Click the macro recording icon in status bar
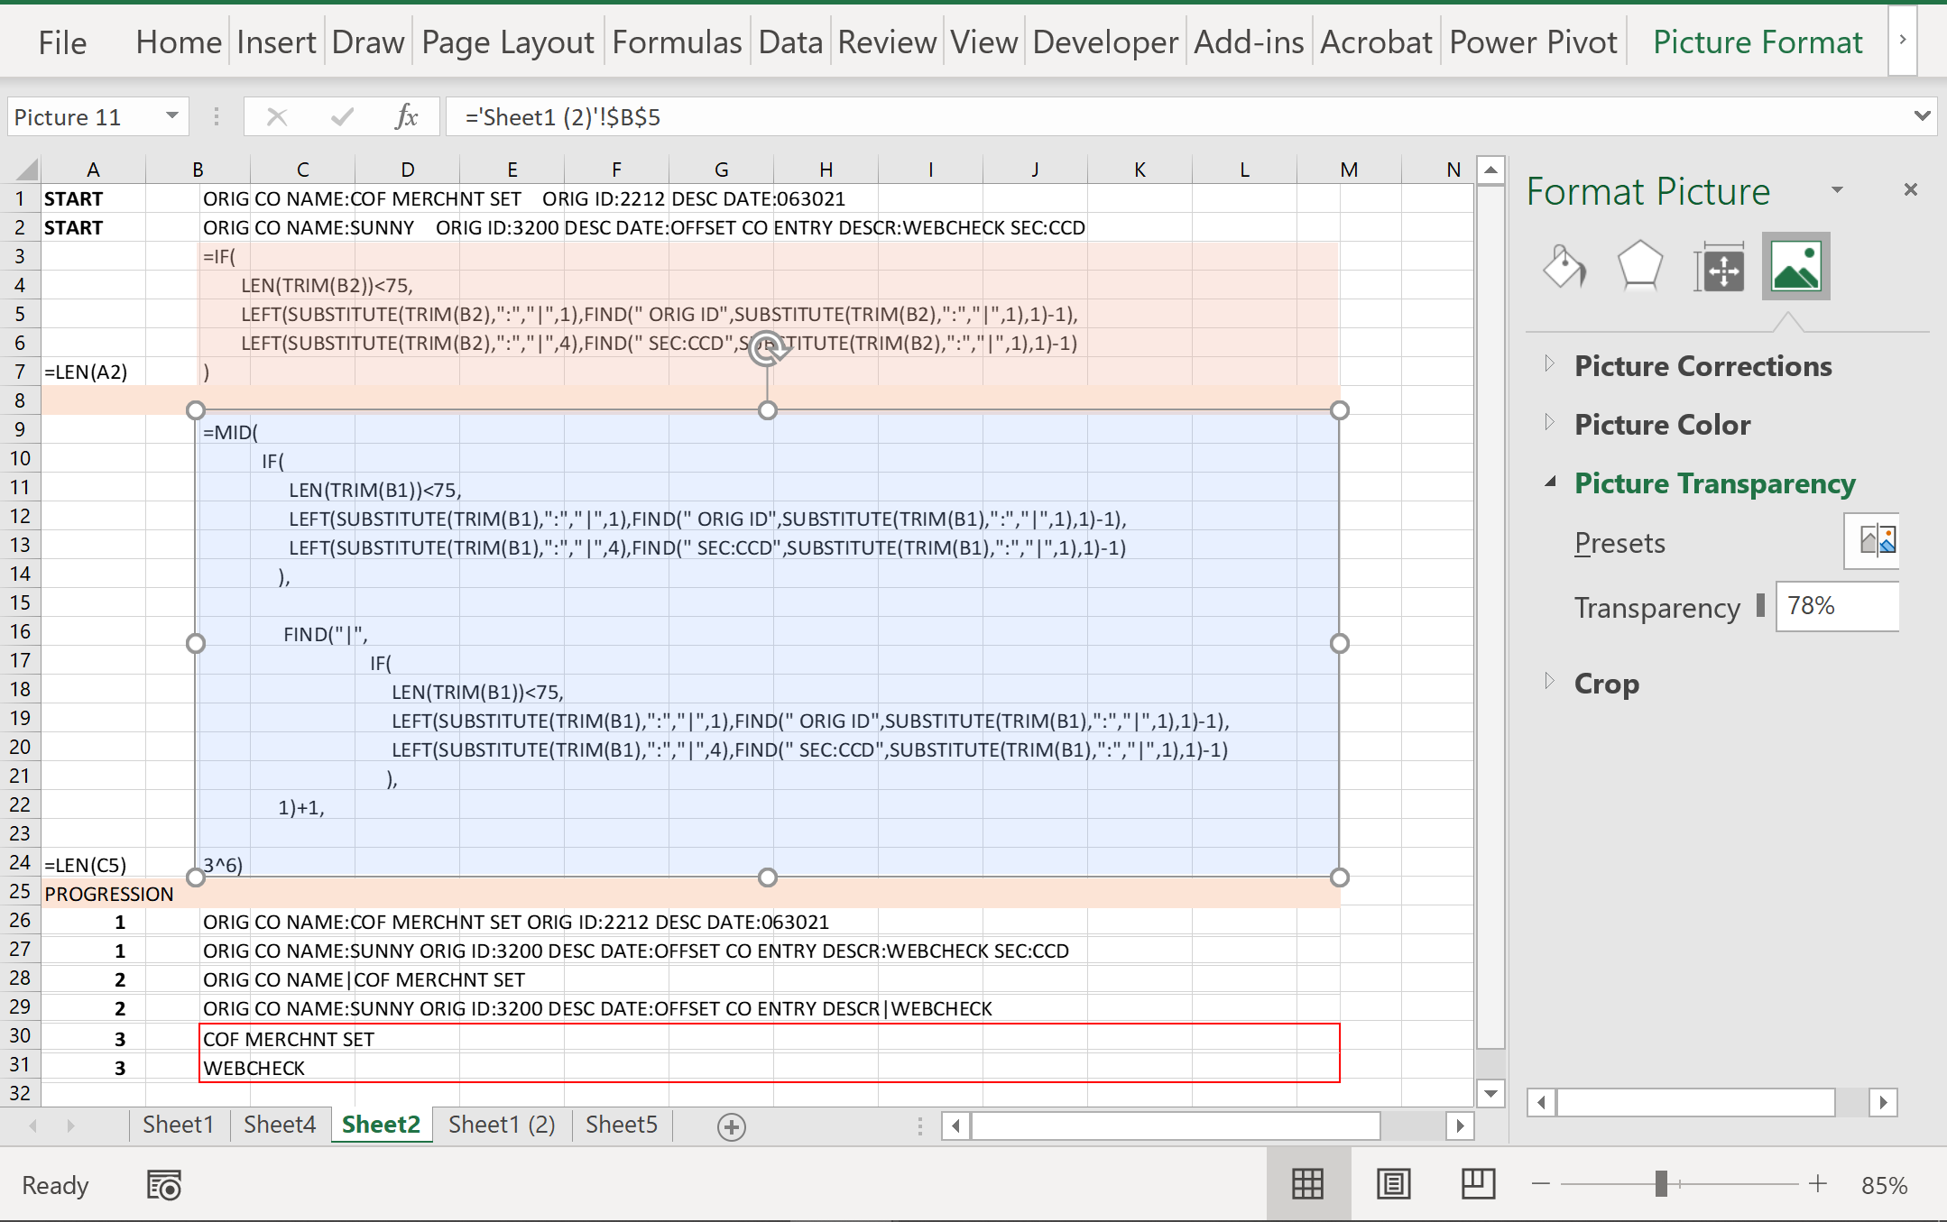This screenshot has height=1222, width=1947. (x=164, y=1185)
